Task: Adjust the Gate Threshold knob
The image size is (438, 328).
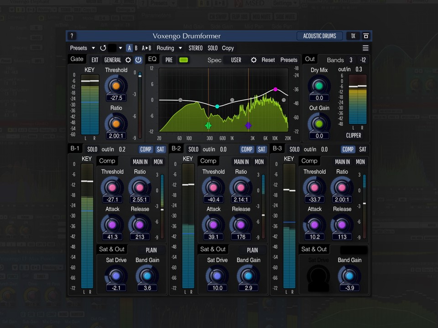Action: pos(116,86)
